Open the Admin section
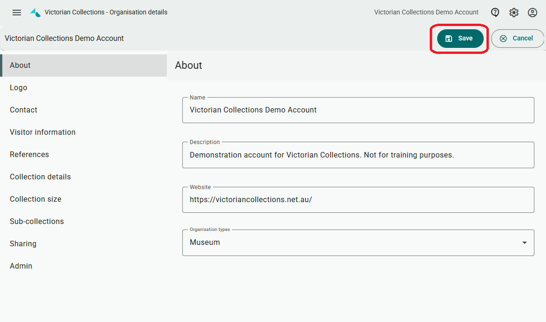This screenshot has width=546, height=322. [84, 266]
